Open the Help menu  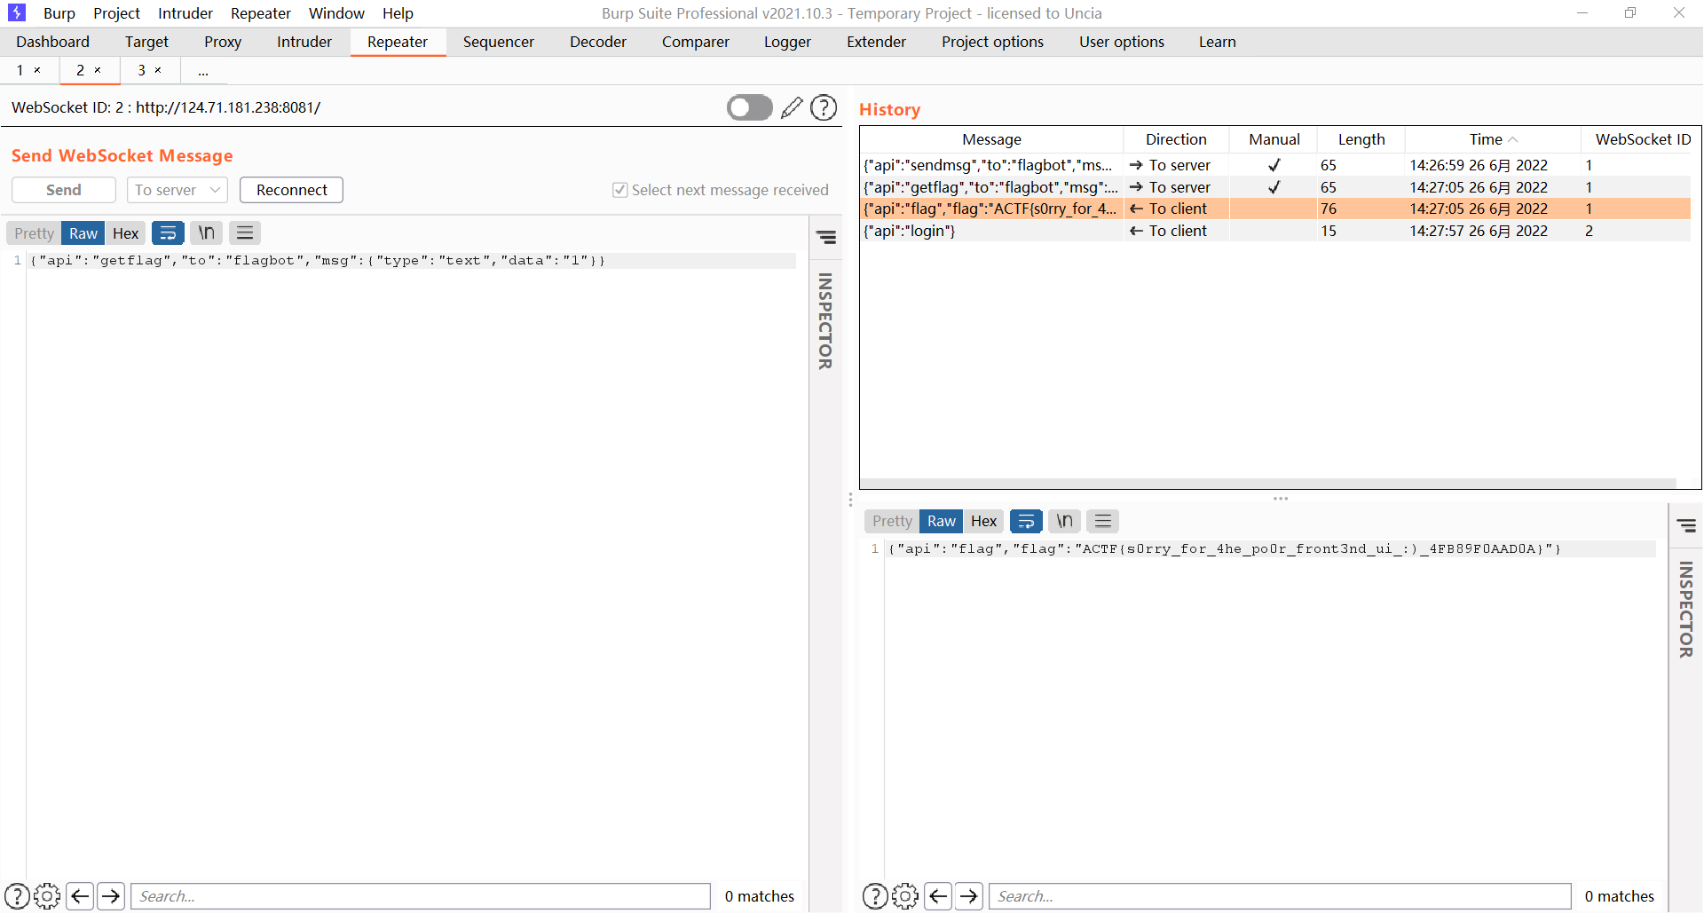point(398,13)
